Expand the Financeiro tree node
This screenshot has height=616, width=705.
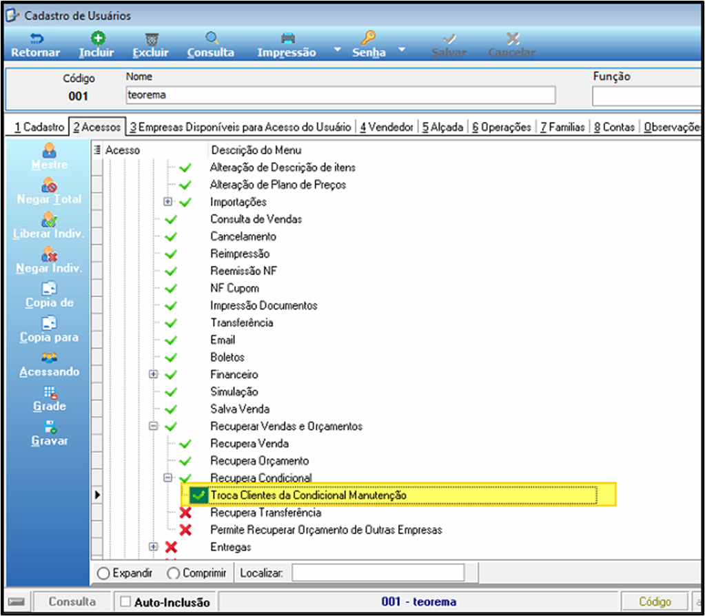[x=154, y=374]
